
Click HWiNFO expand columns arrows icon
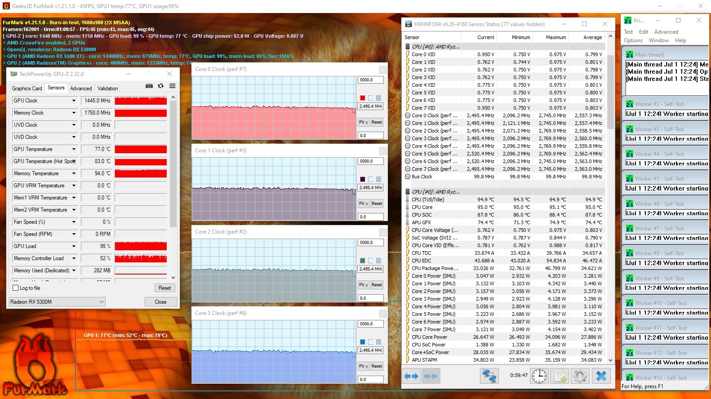tap(411, 376)
